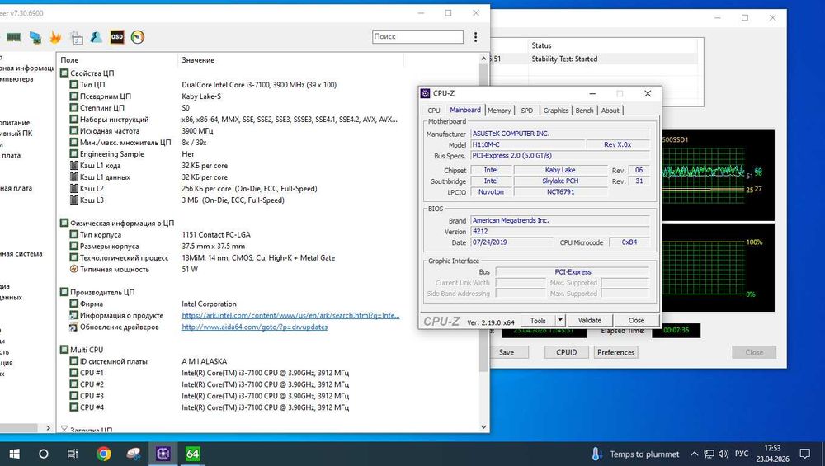Open the OSD panel icon in AIDA64 toolbar
The image size is (825, 466).
coord(117,37)
